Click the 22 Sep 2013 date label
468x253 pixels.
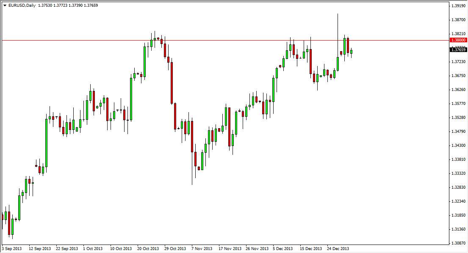coord(67,248)
